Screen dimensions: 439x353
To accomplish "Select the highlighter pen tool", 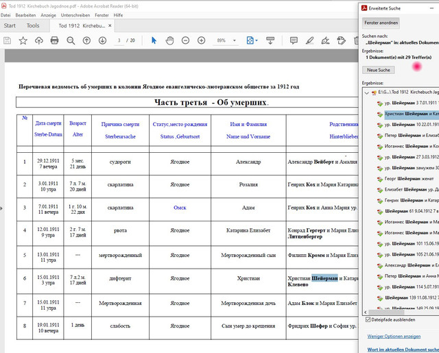I will pyautogui.click(x=309, y=40).
